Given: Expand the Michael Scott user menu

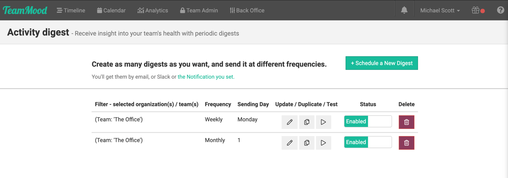Looking at the screenshot, I should 440,10.
